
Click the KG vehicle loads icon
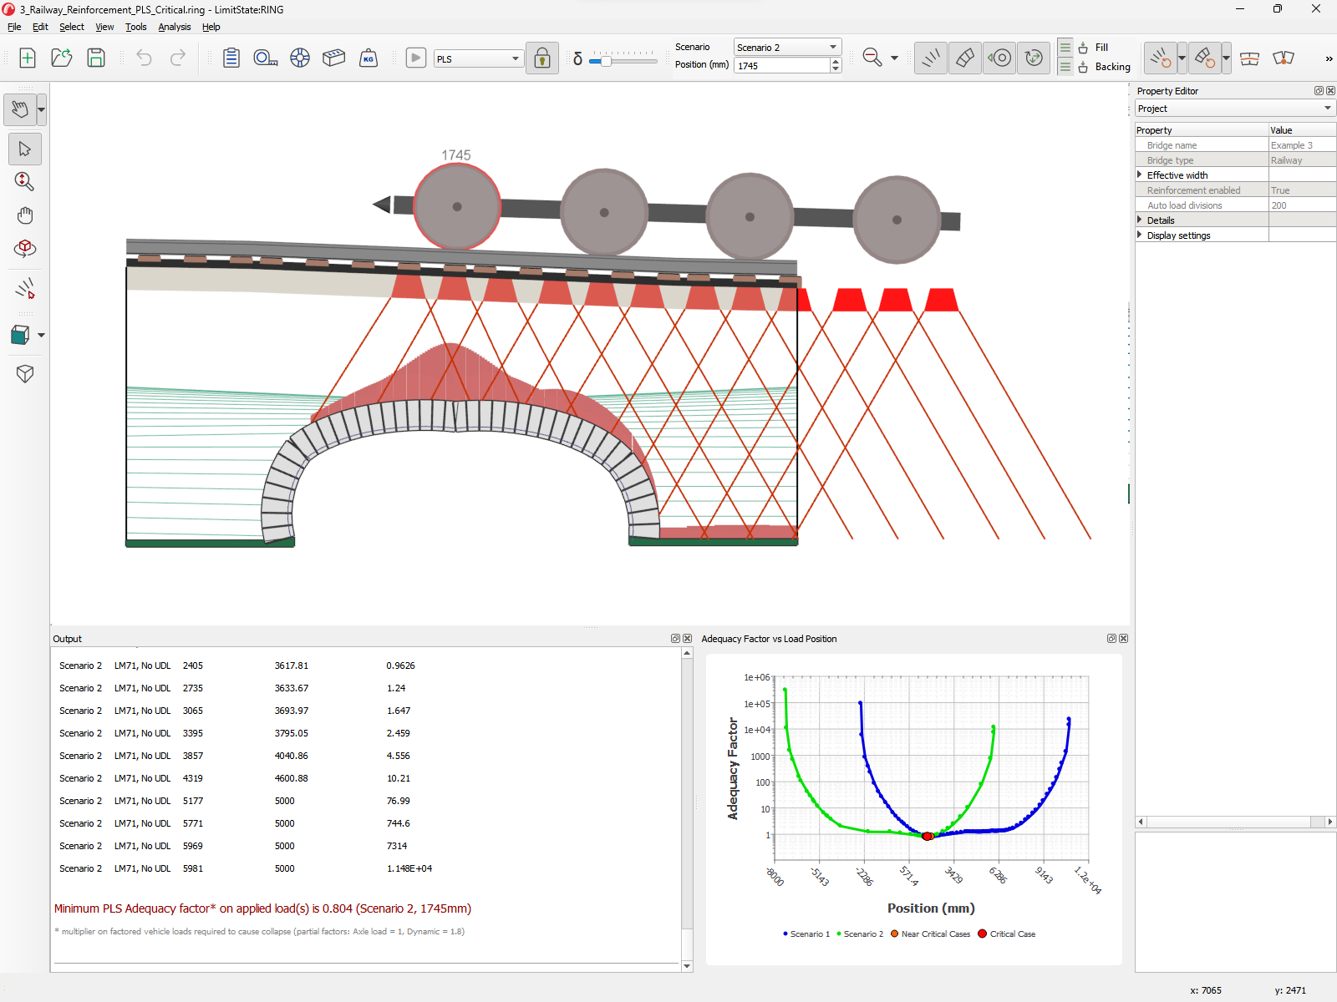pos(369,58)
